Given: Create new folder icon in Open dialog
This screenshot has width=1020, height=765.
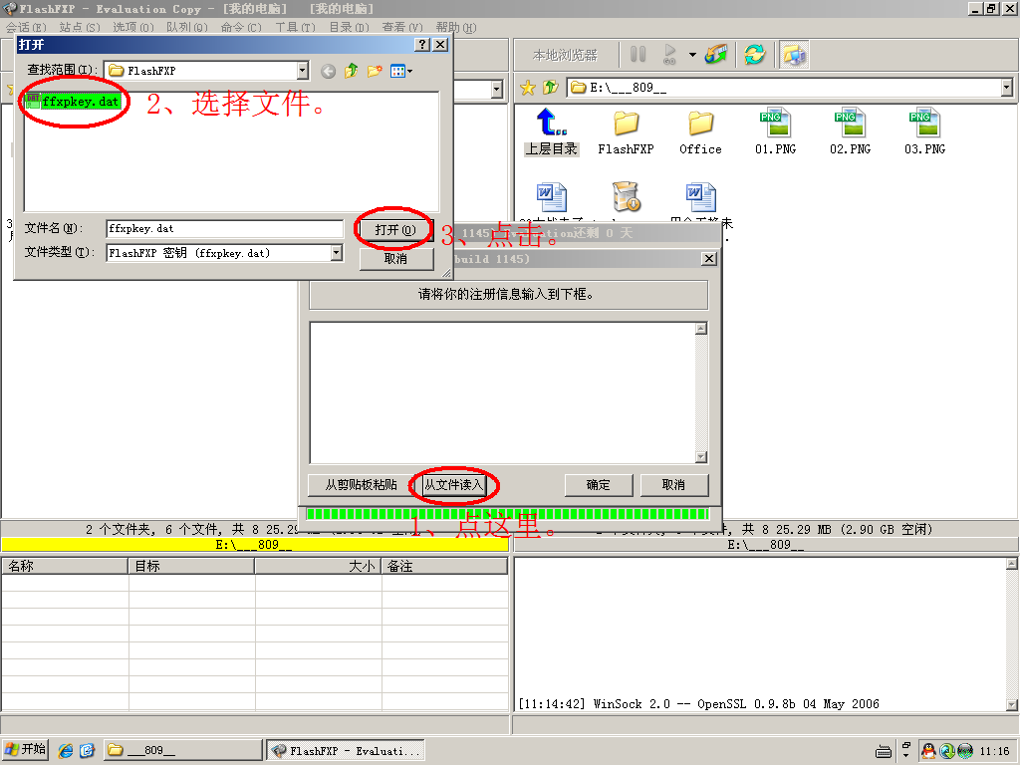Looking at the screenshot, I should pyautogui.click(x=375, y=71).
